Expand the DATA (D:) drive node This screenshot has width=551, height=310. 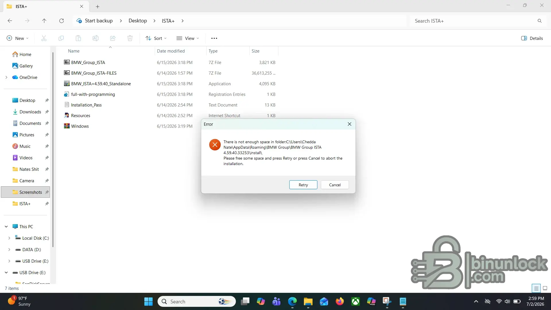point(9,249)
